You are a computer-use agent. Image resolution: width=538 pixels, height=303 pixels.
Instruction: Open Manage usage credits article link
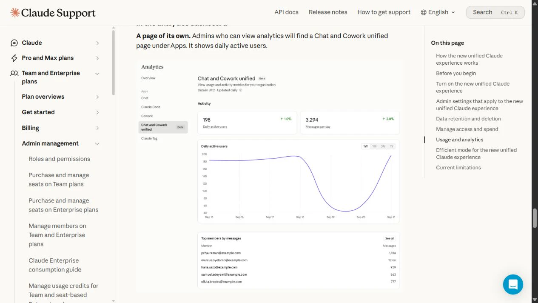[63, 293]
